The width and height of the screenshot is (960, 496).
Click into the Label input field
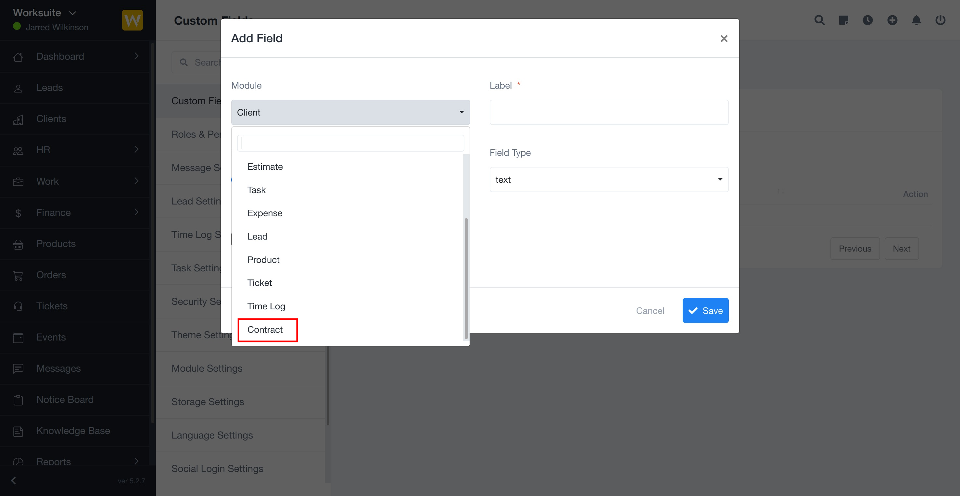(x=609, y=112)
